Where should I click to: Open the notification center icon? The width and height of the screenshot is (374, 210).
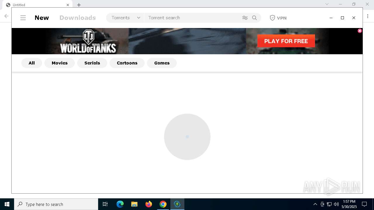[364, 204]
